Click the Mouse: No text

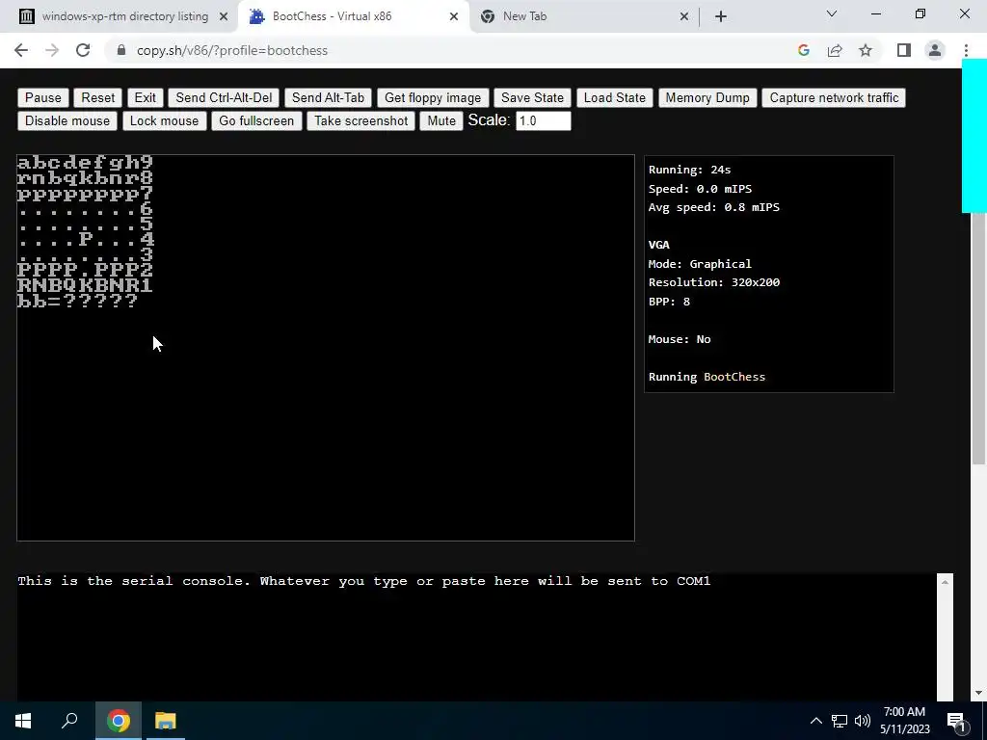click(x=680, y=339)
